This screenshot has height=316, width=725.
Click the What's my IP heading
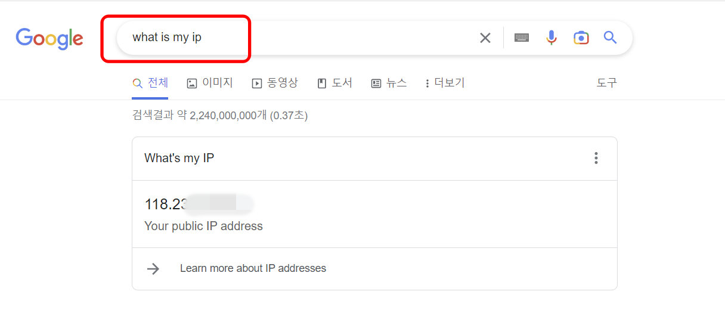click(179, 158)
